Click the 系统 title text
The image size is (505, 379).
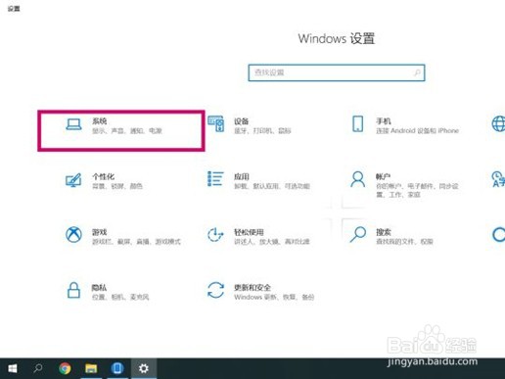[100, 121]
